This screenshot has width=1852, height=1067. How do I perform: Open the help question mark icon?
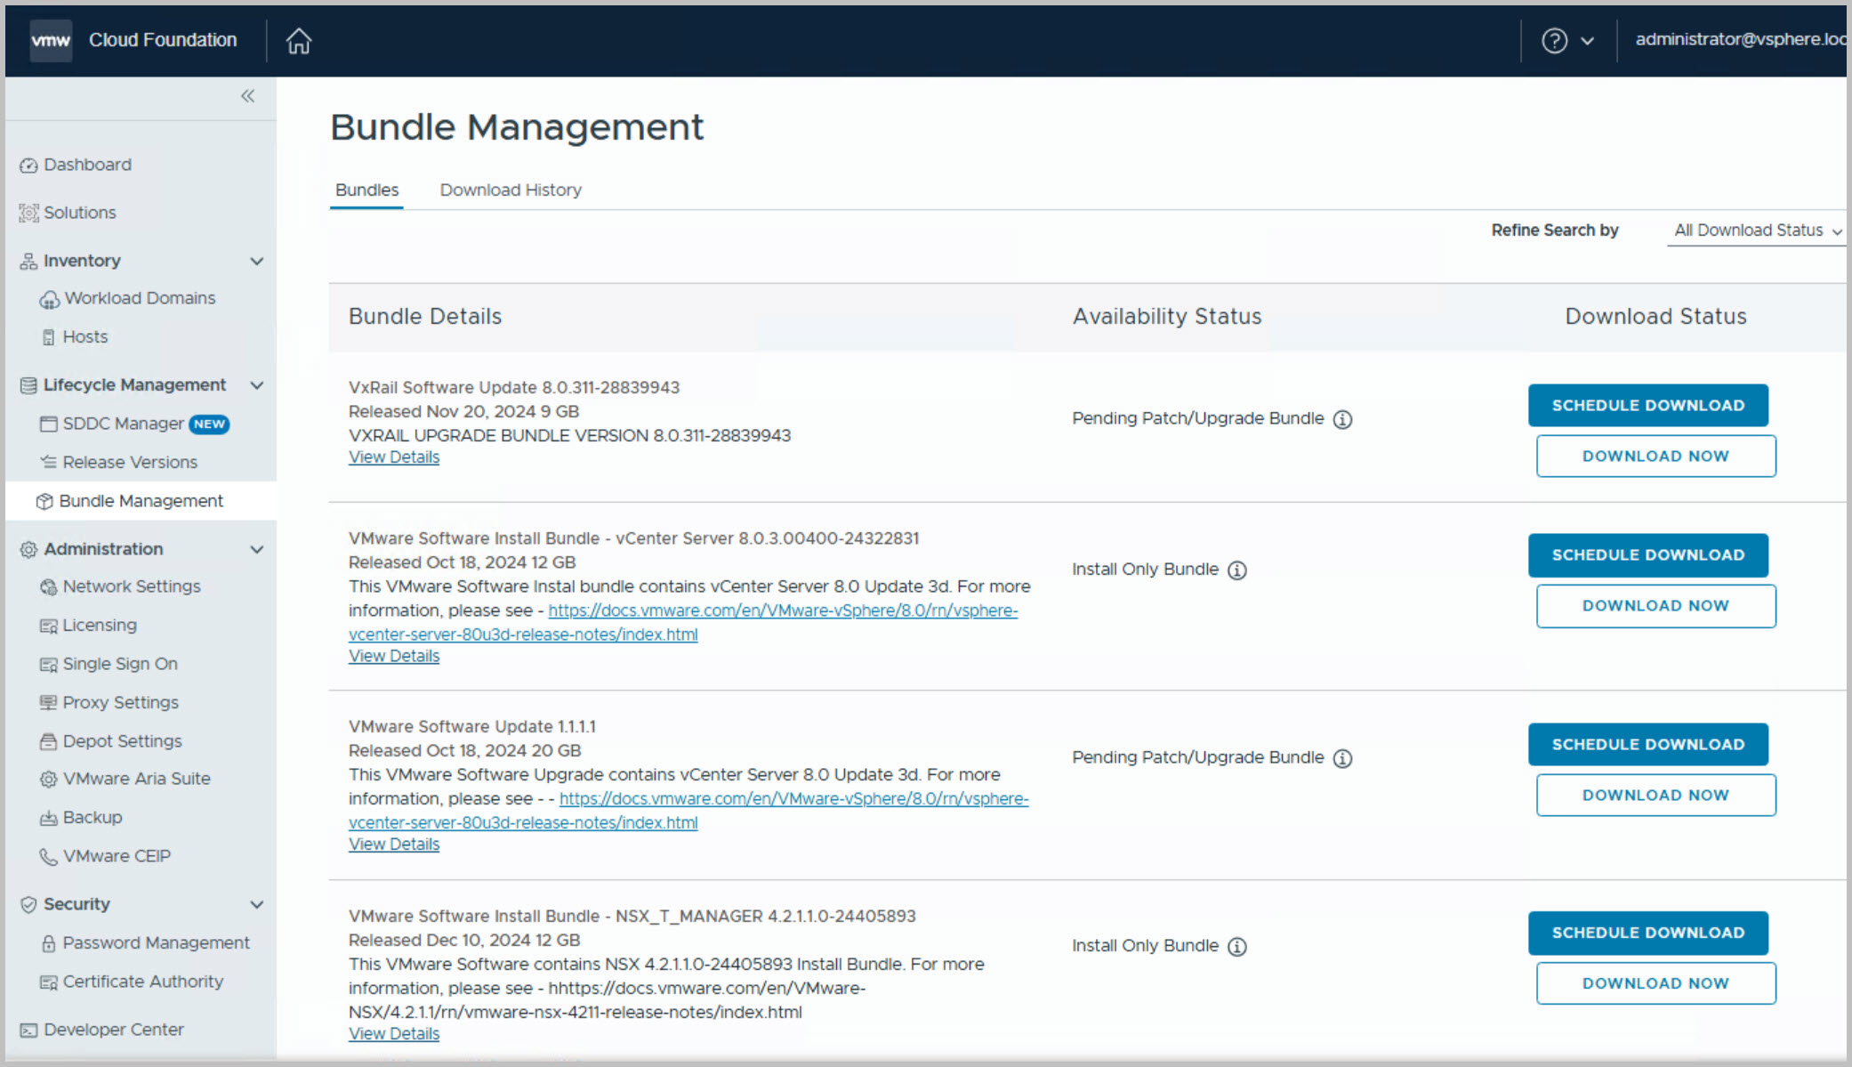[1554, 41]
